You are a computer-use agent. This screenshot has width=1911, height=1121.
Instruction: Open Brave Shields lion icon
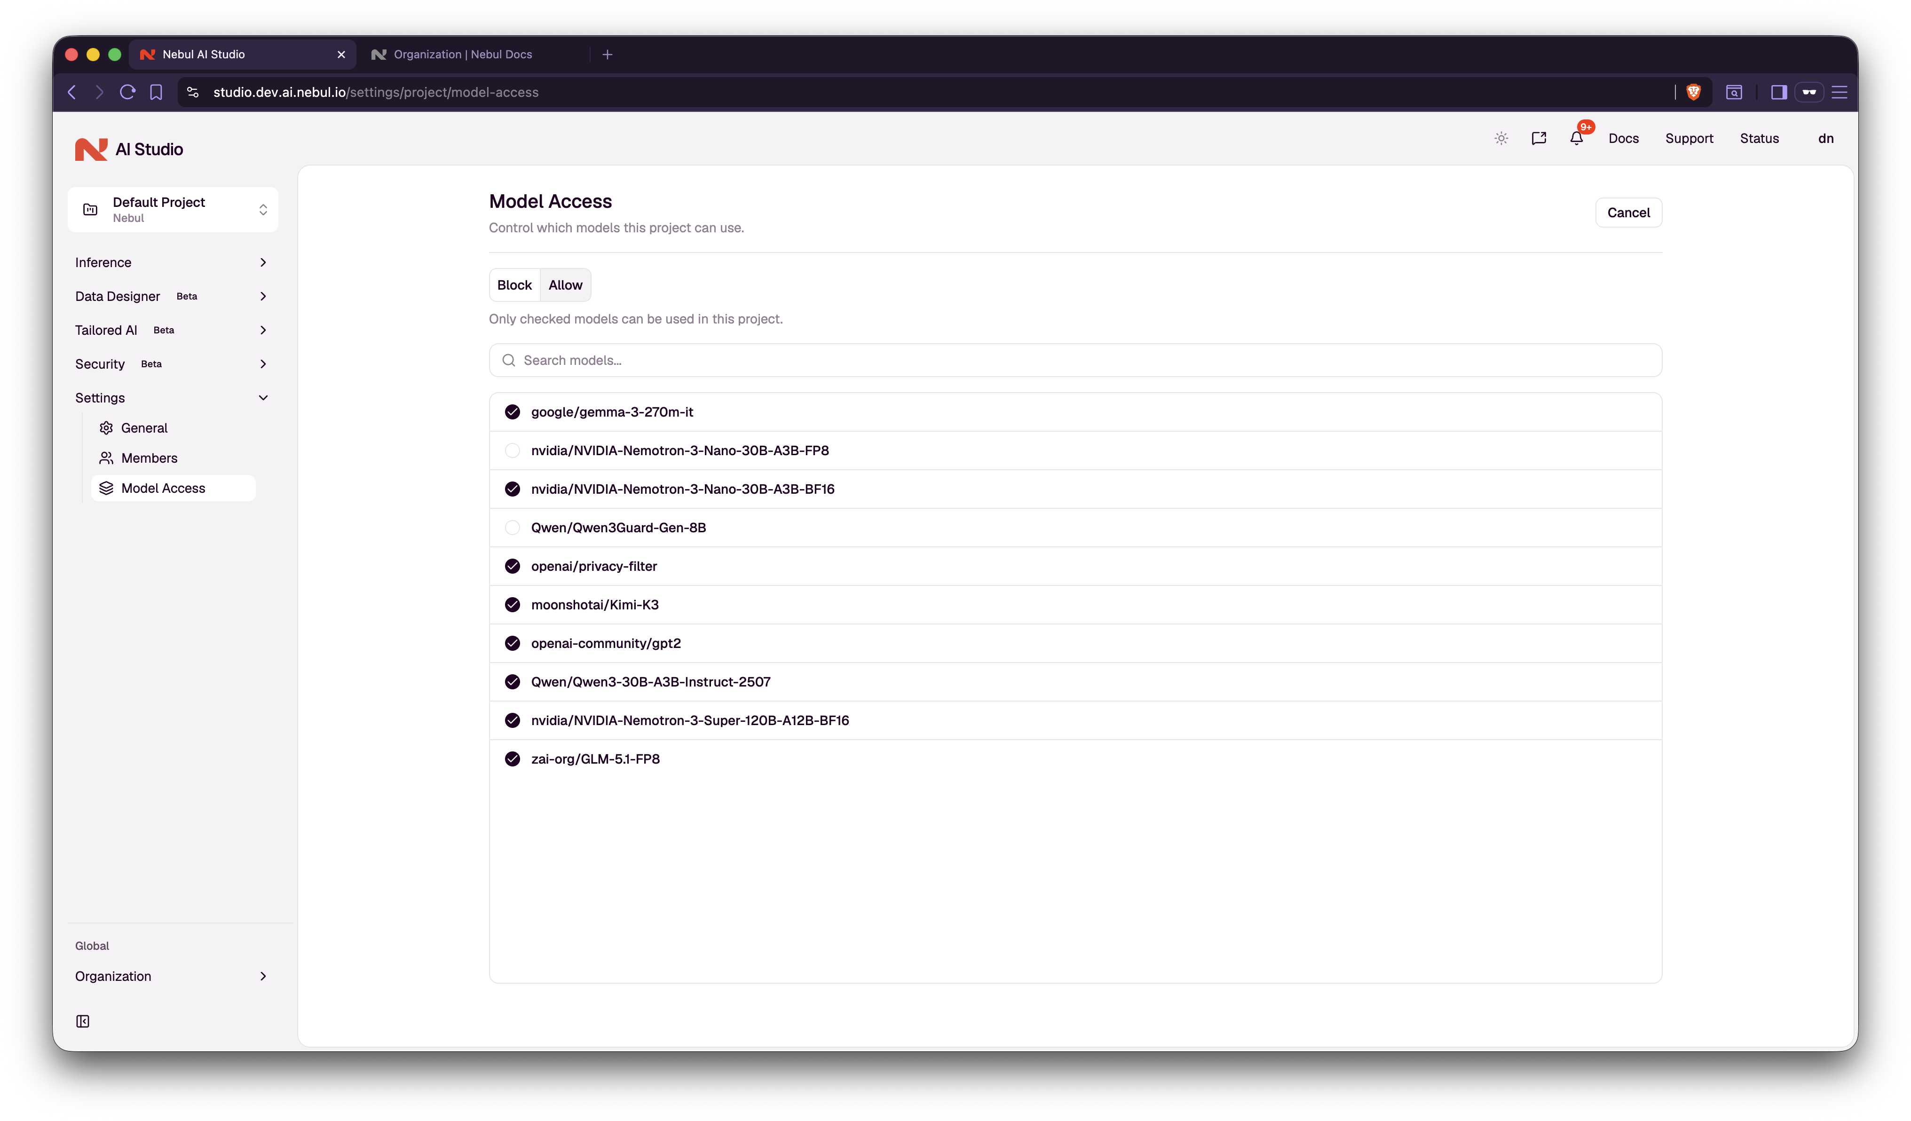click(1693, 92)
